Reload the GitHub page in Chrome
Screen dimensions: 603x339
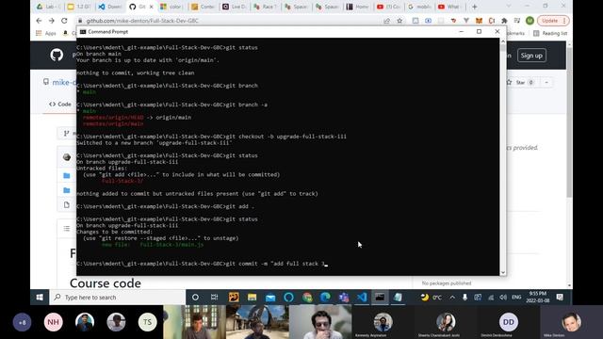64,21
